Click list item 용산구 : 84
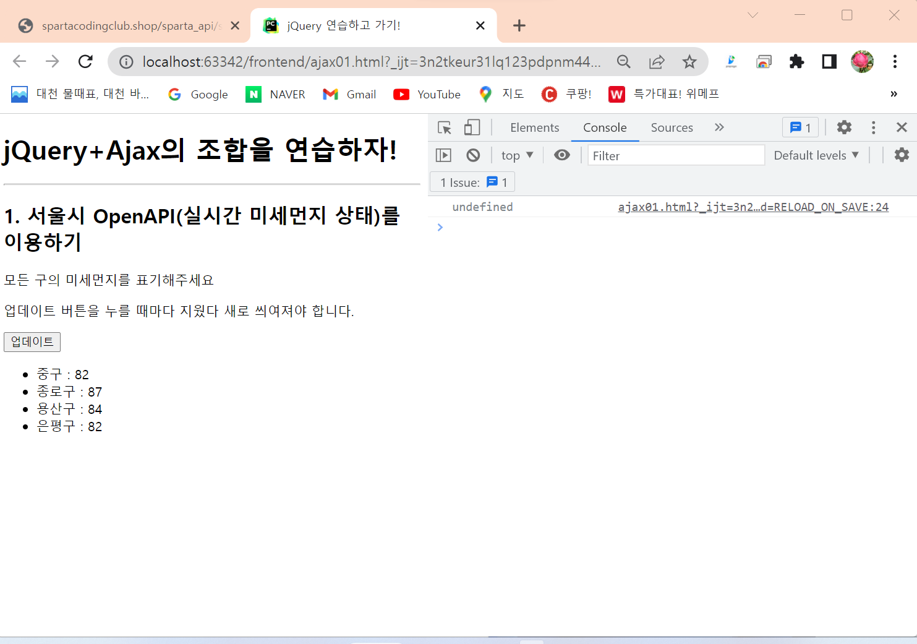The width and height of the screenshot is (917, 644). (x=69, y=409)
